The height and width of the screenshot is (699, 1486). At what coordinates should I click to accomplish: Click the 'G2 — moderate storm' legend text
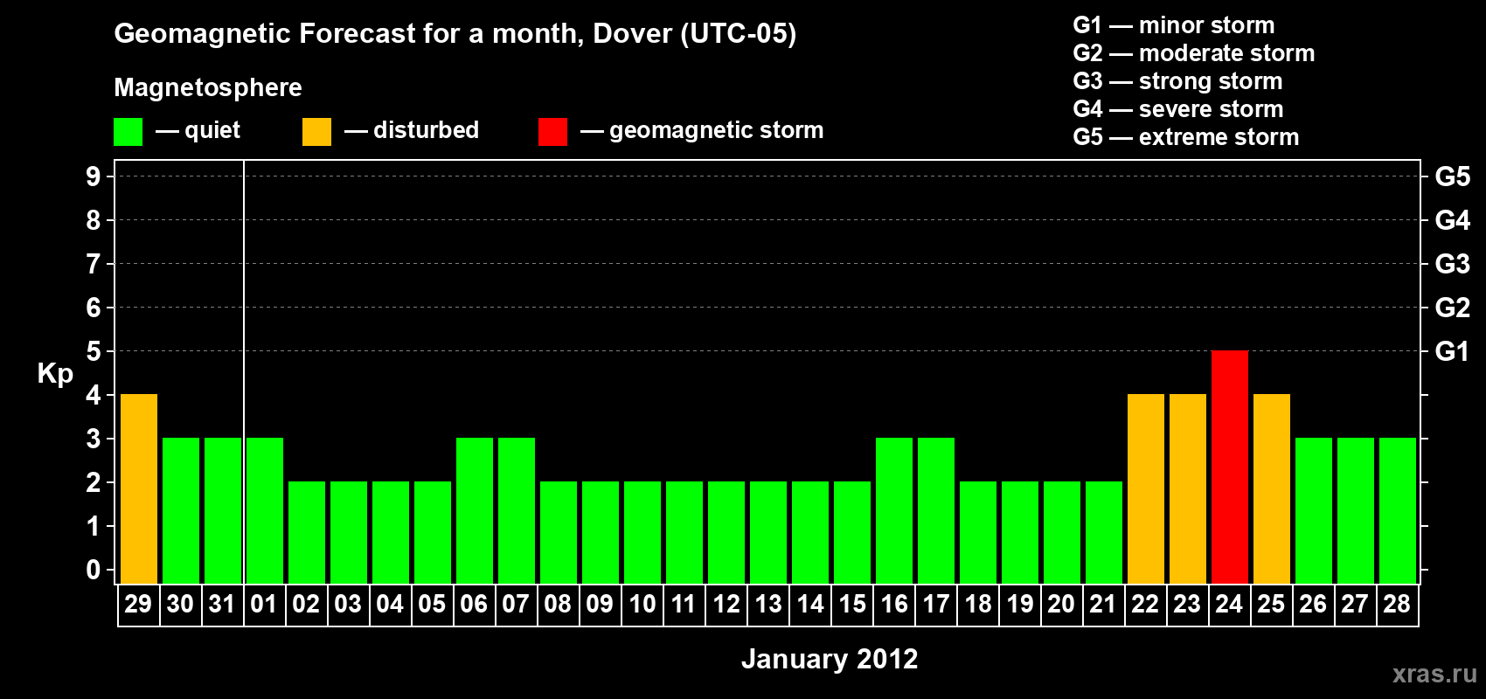[x=1194, y=53]
